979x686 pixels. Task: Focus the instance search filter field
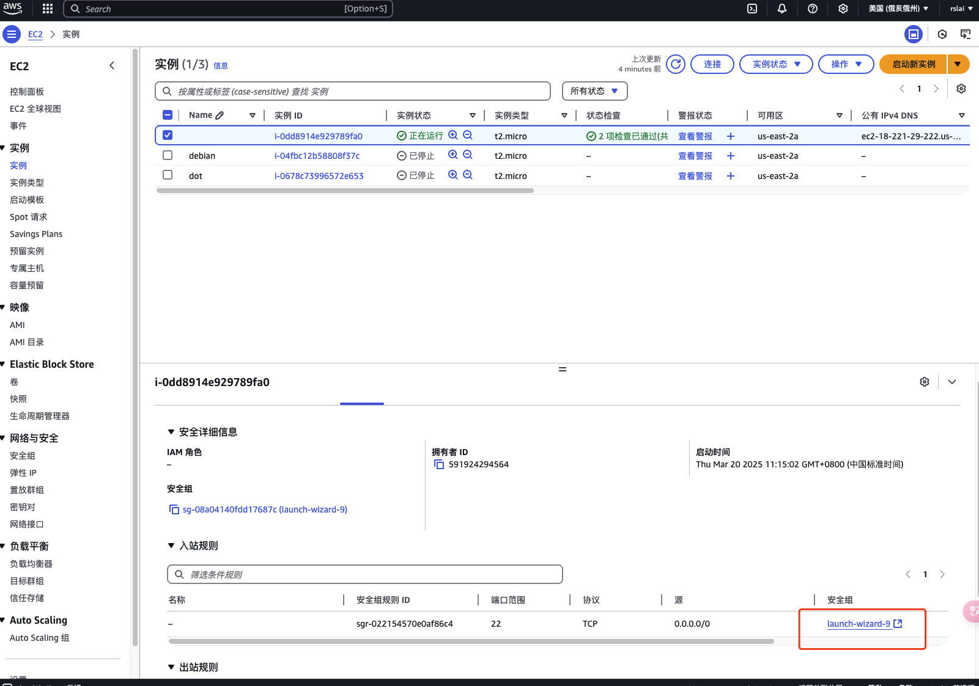point(353,91)
